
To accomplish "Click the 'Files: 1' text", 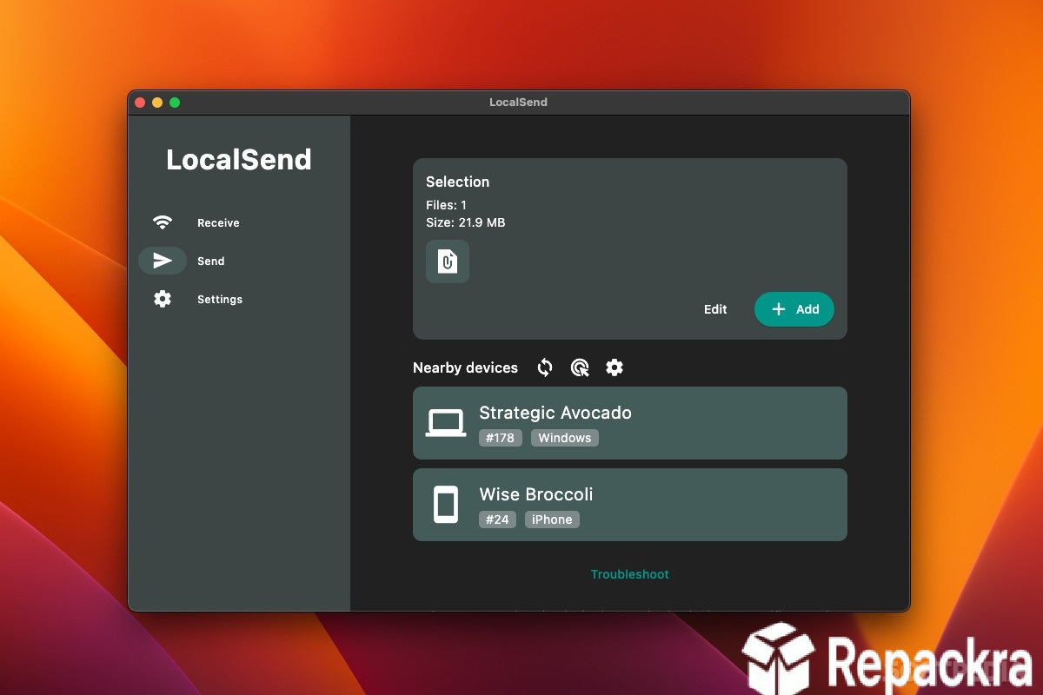I will tap(446, 205).
